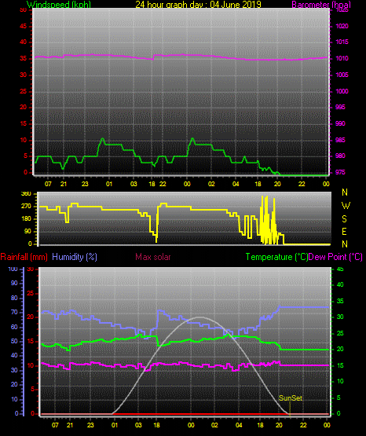Select humidity axis value 70

[14, 312]
